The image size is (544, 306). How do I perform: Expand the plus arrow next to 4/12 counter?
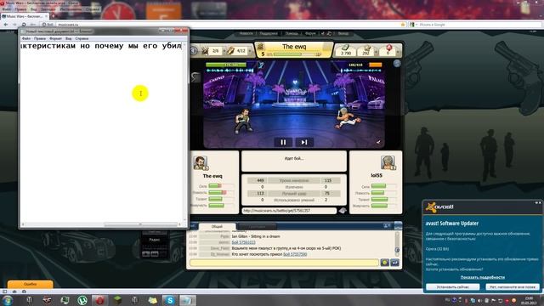tap(249, 51)
